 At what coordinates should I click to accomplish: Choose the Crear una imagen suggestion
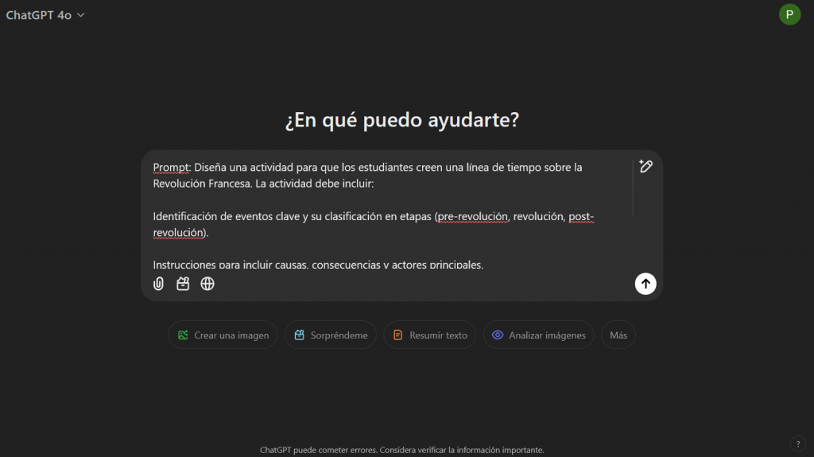click(x=223, y=335)
